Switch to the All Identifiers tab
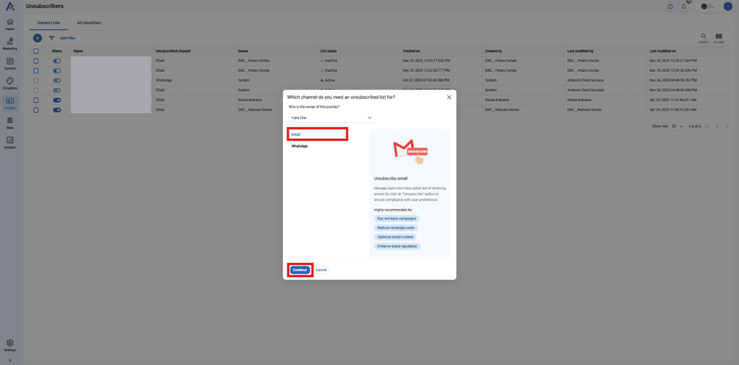Screen dimensions: 739x365 pyautogui.click(x=89, y=23)
